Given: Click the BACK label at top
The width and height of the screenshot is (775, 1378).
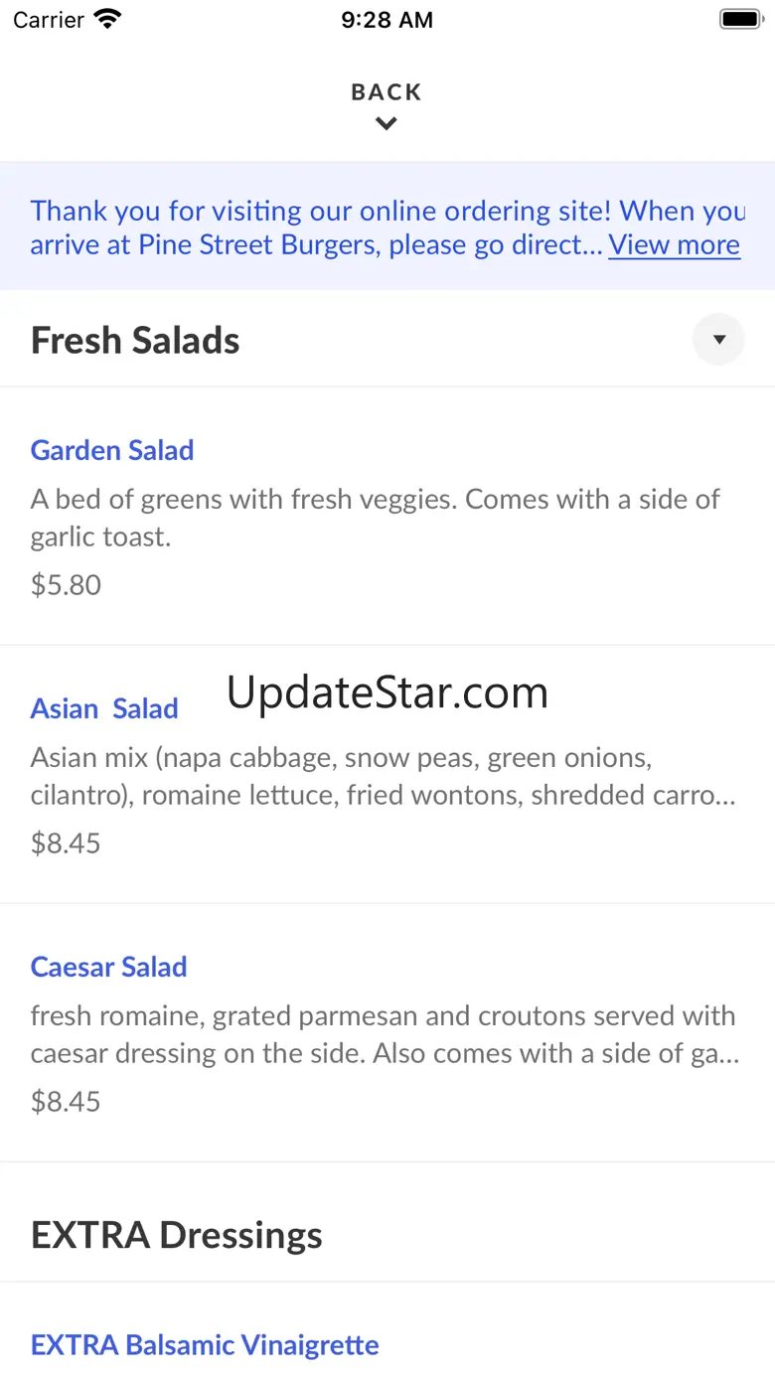Looking at the screenshot, I should pos(387,92).
